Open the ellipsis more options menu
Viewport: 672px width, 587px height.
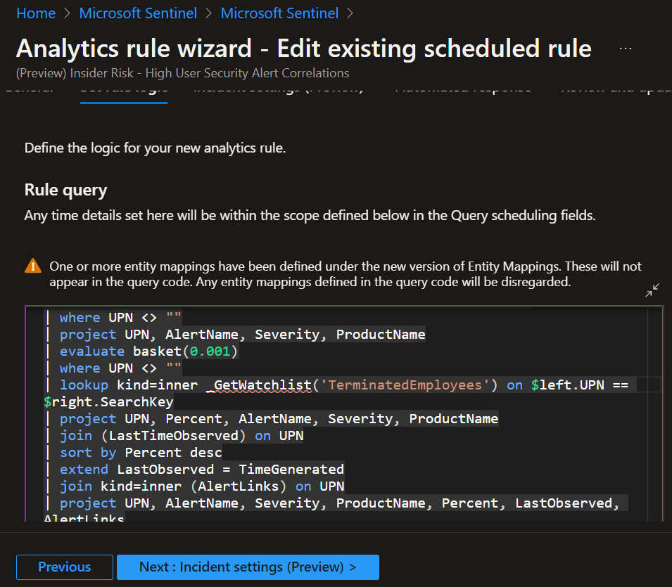pyautogui.click(x=626, y=49)
